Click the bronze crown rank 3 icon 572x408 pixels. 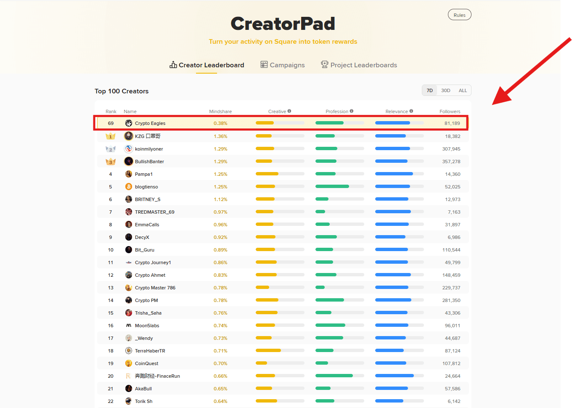click(x=111, y=162)
